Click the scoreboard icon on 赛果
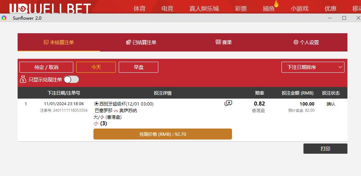This screenshot has height=176, width=361. [218, 42]
